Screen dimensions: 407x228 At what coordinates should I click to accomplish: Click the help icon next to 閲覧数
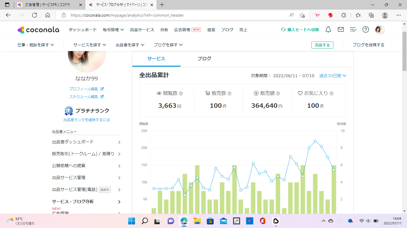point(181,94)
